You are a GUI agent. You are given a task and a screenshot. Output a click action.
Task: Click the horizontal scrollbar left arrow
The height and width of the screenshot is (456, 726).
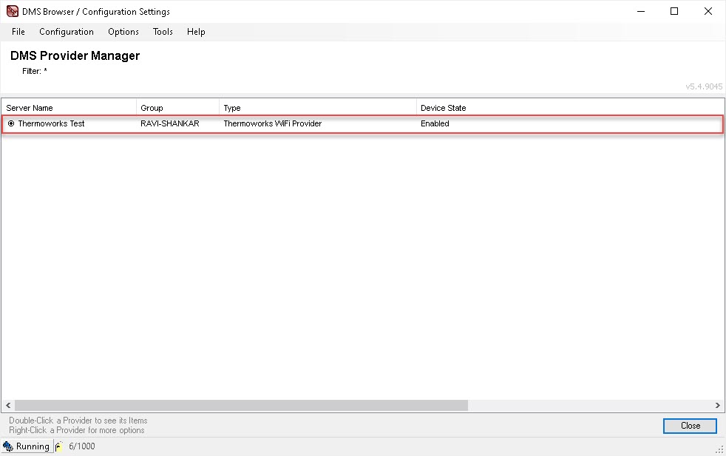pyautogui.click(x=7, y=406)
